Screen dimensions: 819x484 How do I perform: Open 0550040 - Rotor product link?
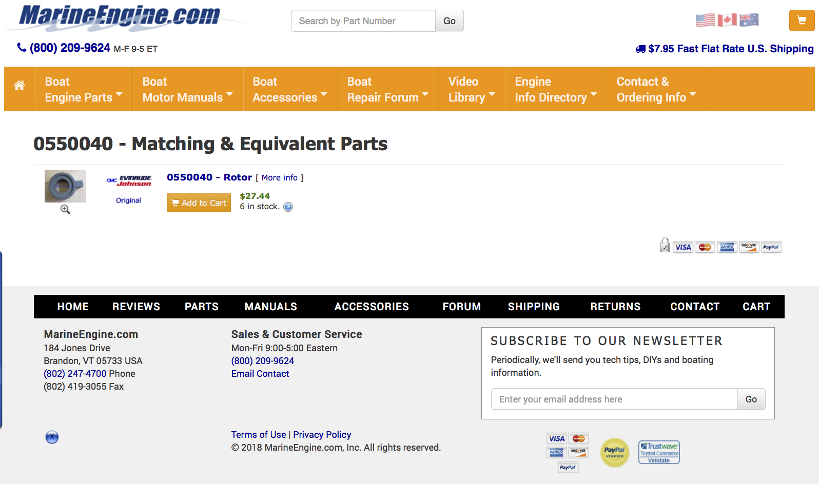pyautogui.click(x=209, y=177)
